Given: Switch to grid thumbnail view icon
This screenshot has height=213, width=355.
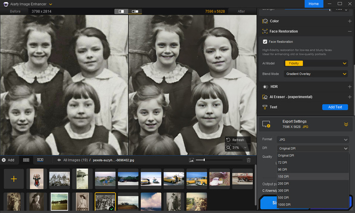Looking at the screenshot, I should coord(26,160).
